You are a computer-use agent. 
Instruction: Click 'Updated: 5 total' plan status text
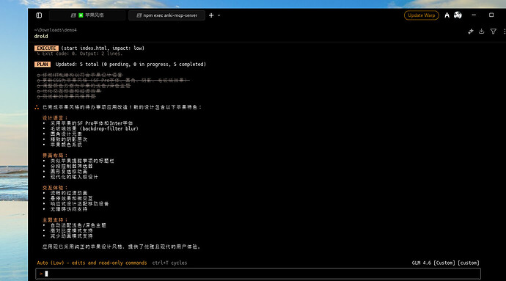tap(78, 65)
